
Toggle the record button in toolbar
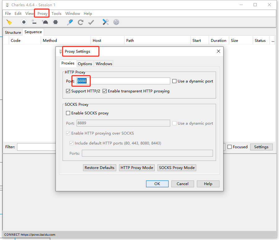tap(24, 22)
